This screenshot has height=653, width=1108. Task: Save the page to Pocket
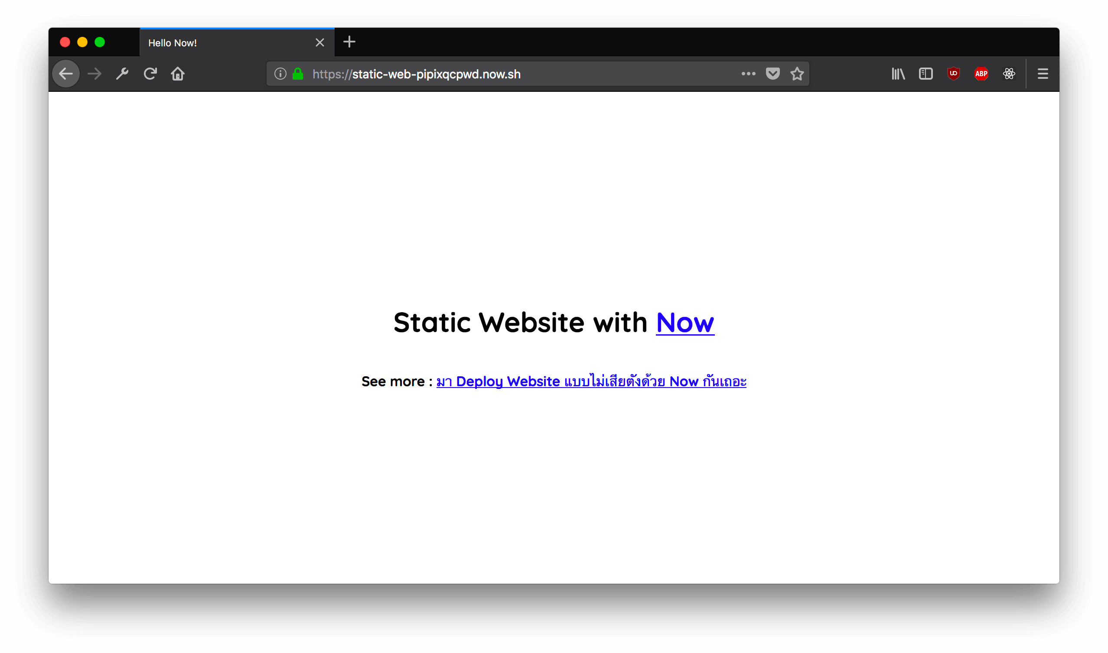[772, 74]
